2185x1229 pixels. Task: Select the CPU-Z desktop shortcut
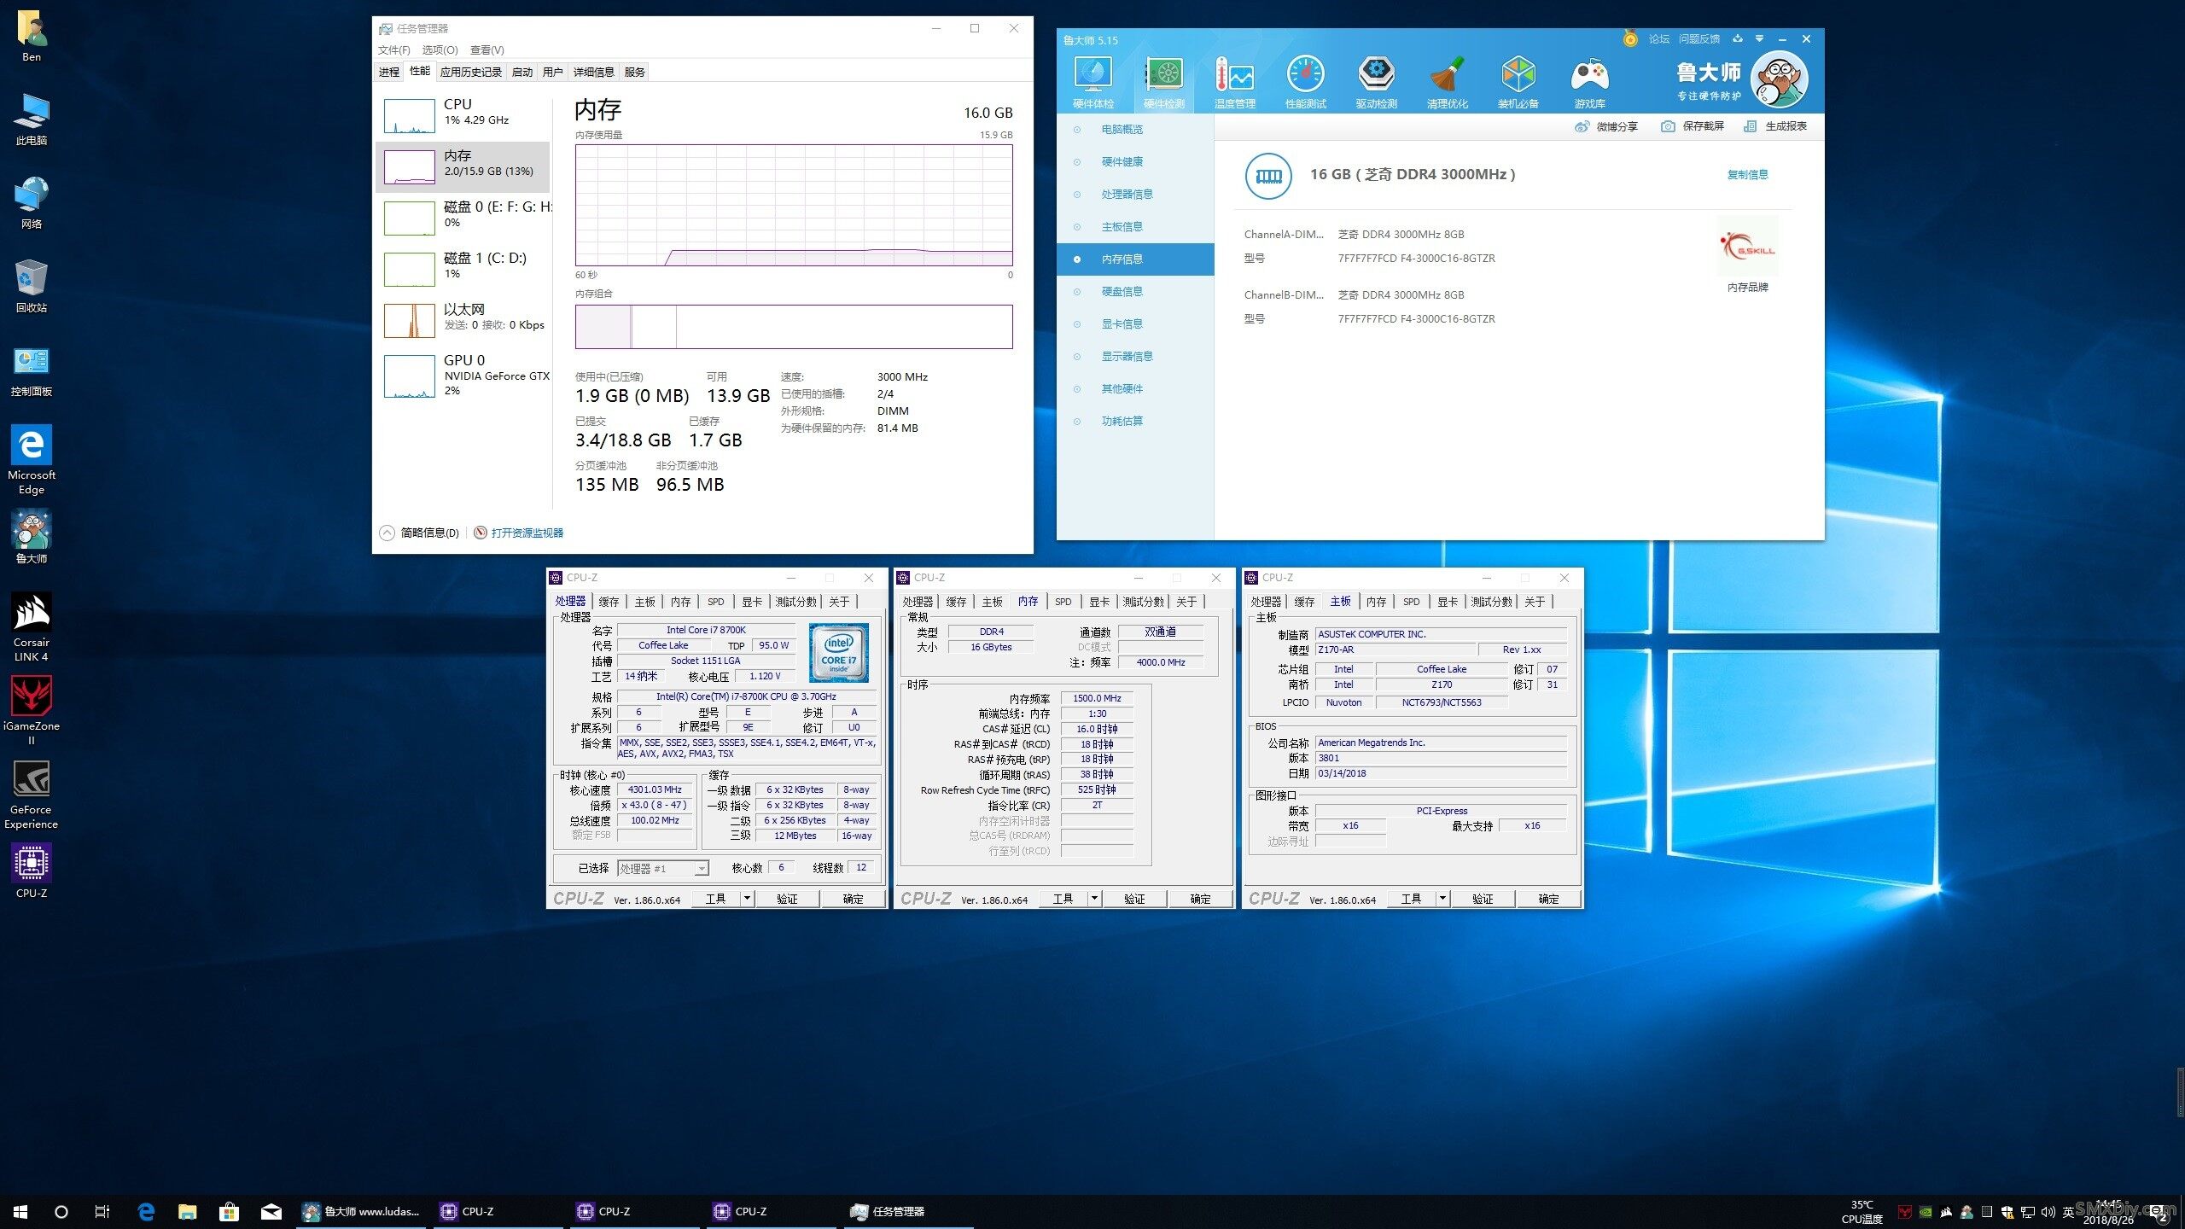[x=32, y=871]
